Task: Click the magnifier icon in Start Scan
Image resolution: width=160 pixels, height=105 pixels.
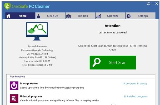Action: (96, 62)
